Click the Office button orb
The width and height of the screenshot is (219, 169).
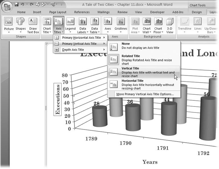(7, 7)
